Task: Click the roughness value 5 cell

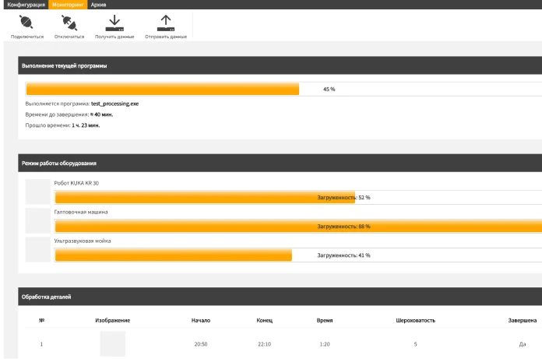Action: [x=416, y=344]
